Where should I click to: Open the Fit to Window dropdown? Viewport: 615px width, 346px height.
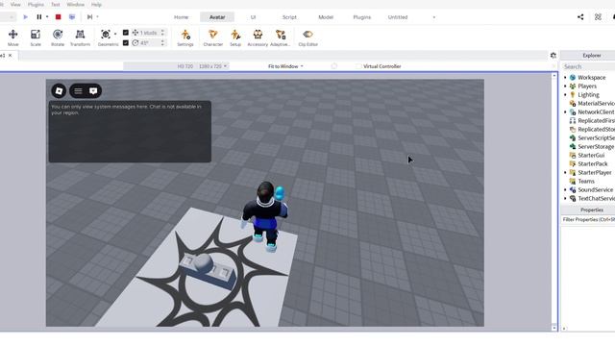pos(285,66)
